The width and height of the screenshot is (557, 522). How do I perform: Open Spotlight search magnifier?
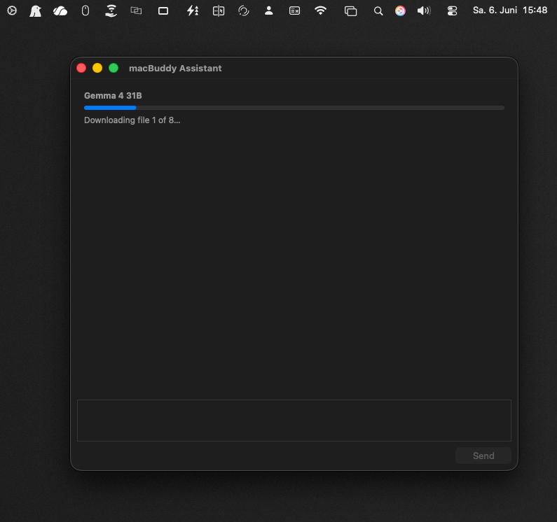[x=378, y=11]
